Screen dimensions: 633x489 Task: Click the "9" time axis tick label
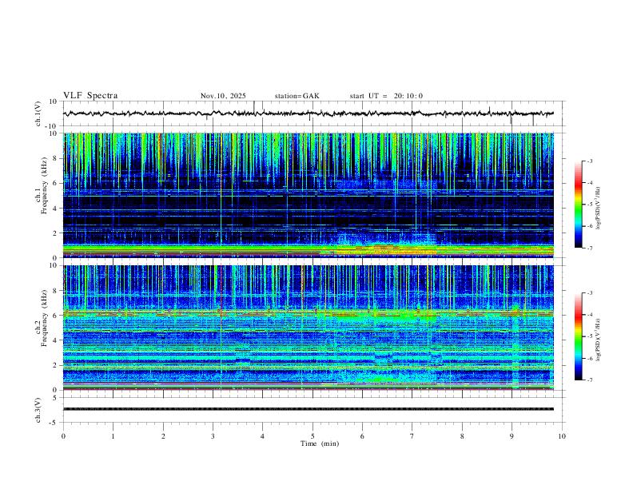click(x=512, y=436)
